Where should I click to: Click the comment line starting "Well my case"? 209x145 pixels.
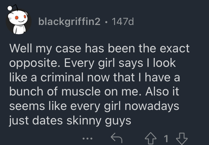[99, 48]
